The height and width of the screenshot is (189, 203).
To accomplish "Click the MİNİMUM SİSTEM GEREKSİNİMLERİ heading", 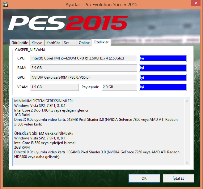I will click(44, 101).
